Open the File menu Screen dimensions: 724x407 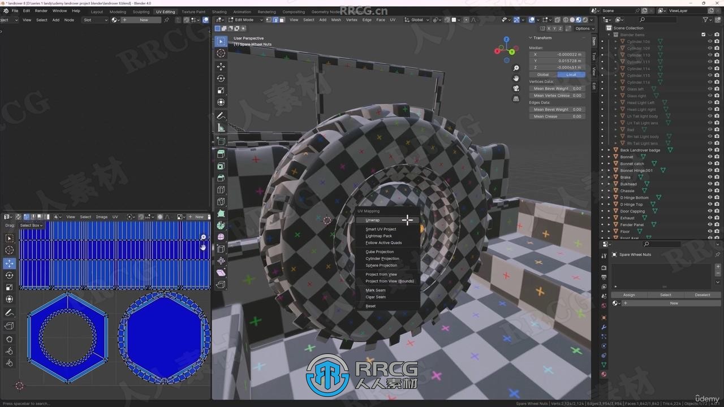coord(15,11)
